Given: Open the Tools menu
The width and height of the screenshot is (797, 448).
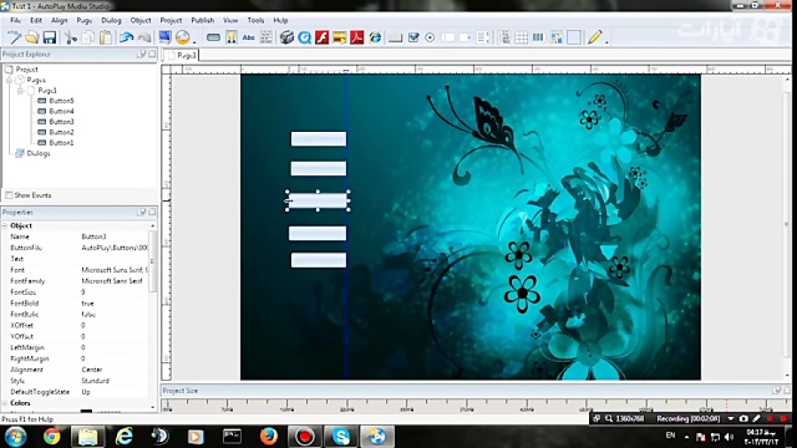Looking at the screenshot, I should point(256,20).
